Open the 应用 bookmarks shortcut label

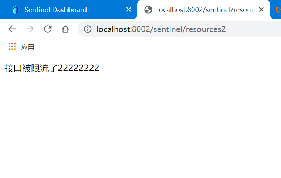(x=27, y=47)
